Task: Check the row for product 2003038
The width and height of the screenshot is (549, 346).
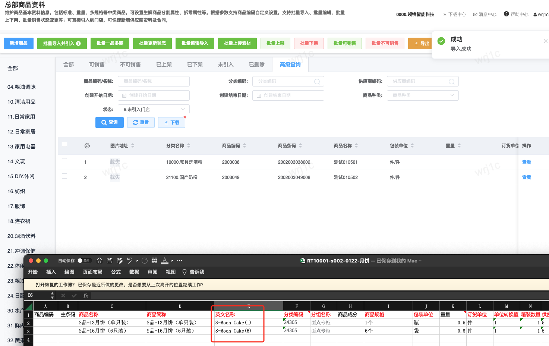Action: pos(64,161)
